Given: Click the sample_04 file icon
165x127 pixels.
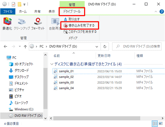Looking at the screenshot, I should (x=55, y=88).
